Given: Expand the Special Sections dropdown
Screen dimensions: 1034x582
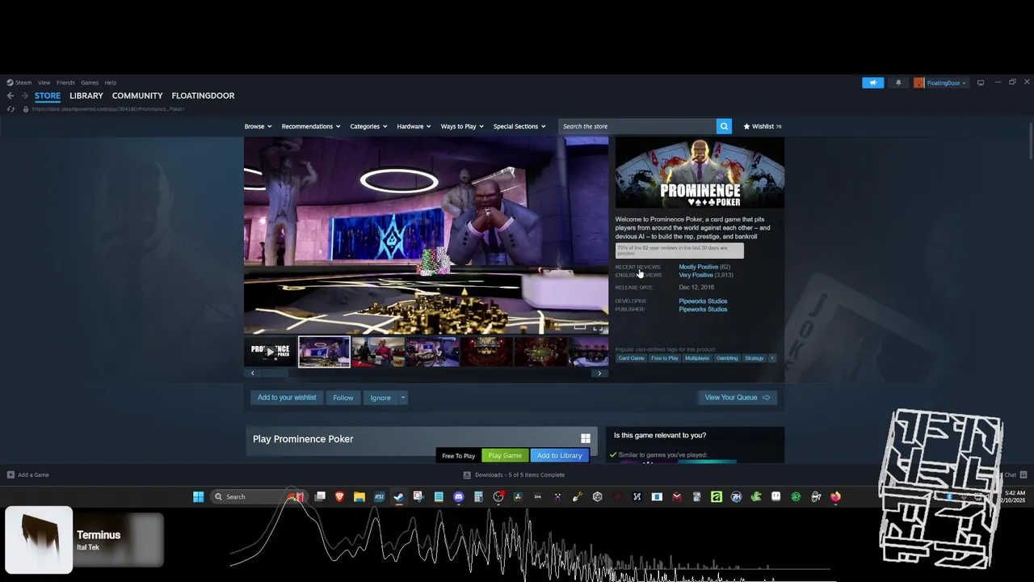Looking at the screenshot, I should tap(519, 126).
